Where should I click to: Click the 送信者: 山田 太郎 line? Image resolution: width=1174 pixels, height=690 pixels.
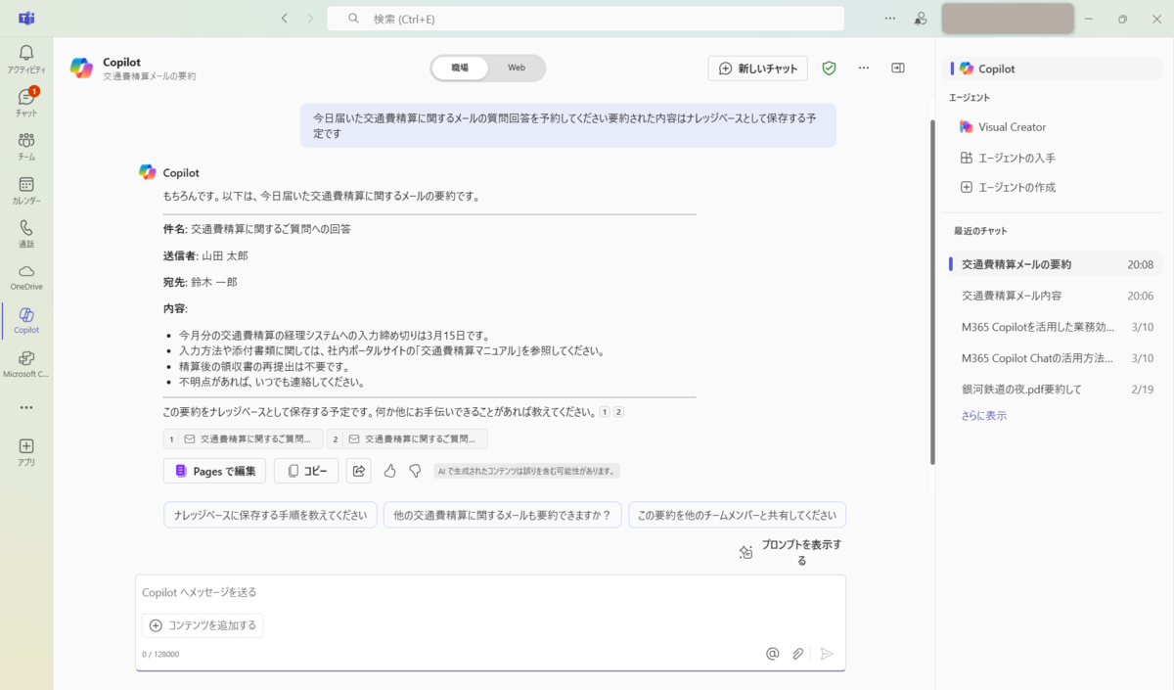click(x=205, y=255)
